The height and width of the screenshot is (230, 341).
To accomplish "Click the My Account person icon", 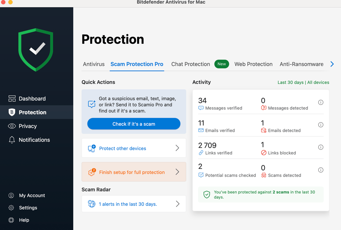I will 11,195.
